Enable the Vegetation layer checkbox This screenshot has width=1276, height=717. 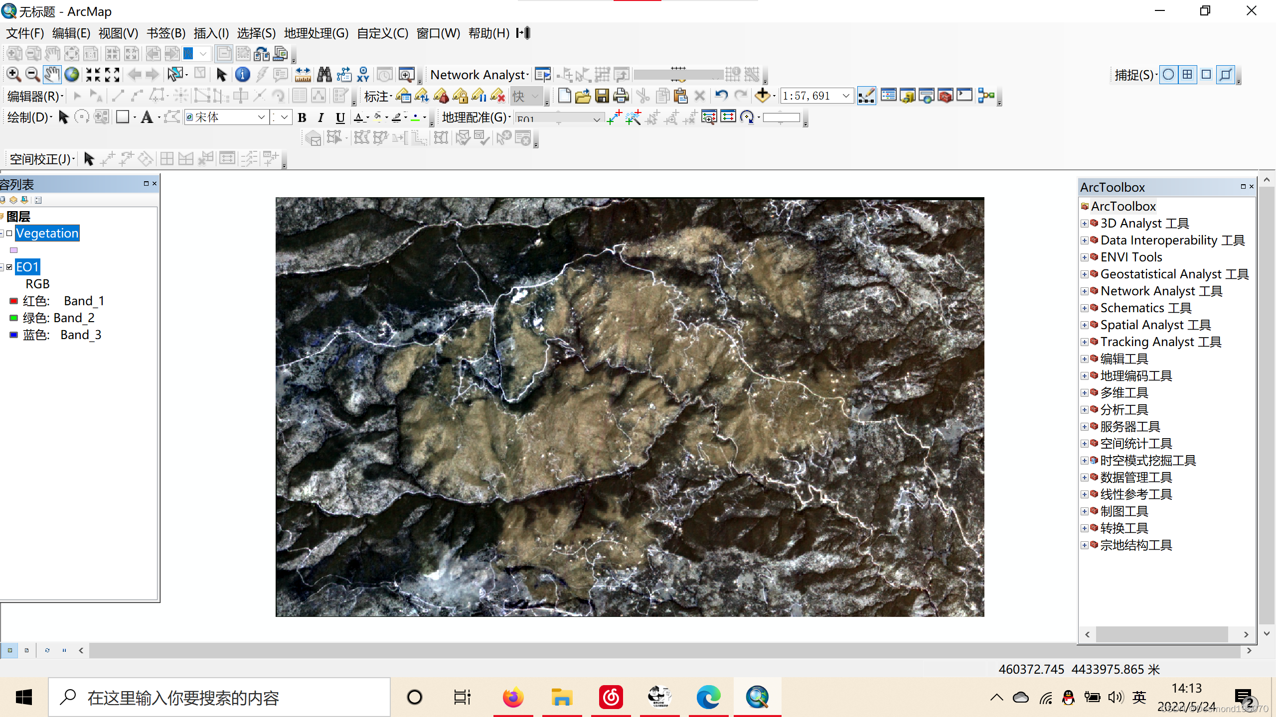[9, 233]
